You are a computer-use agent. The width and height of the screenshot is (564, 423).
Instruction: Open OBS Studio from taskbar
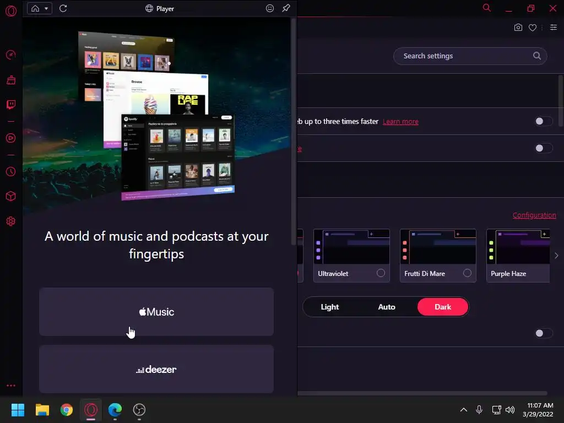(139, 410)
